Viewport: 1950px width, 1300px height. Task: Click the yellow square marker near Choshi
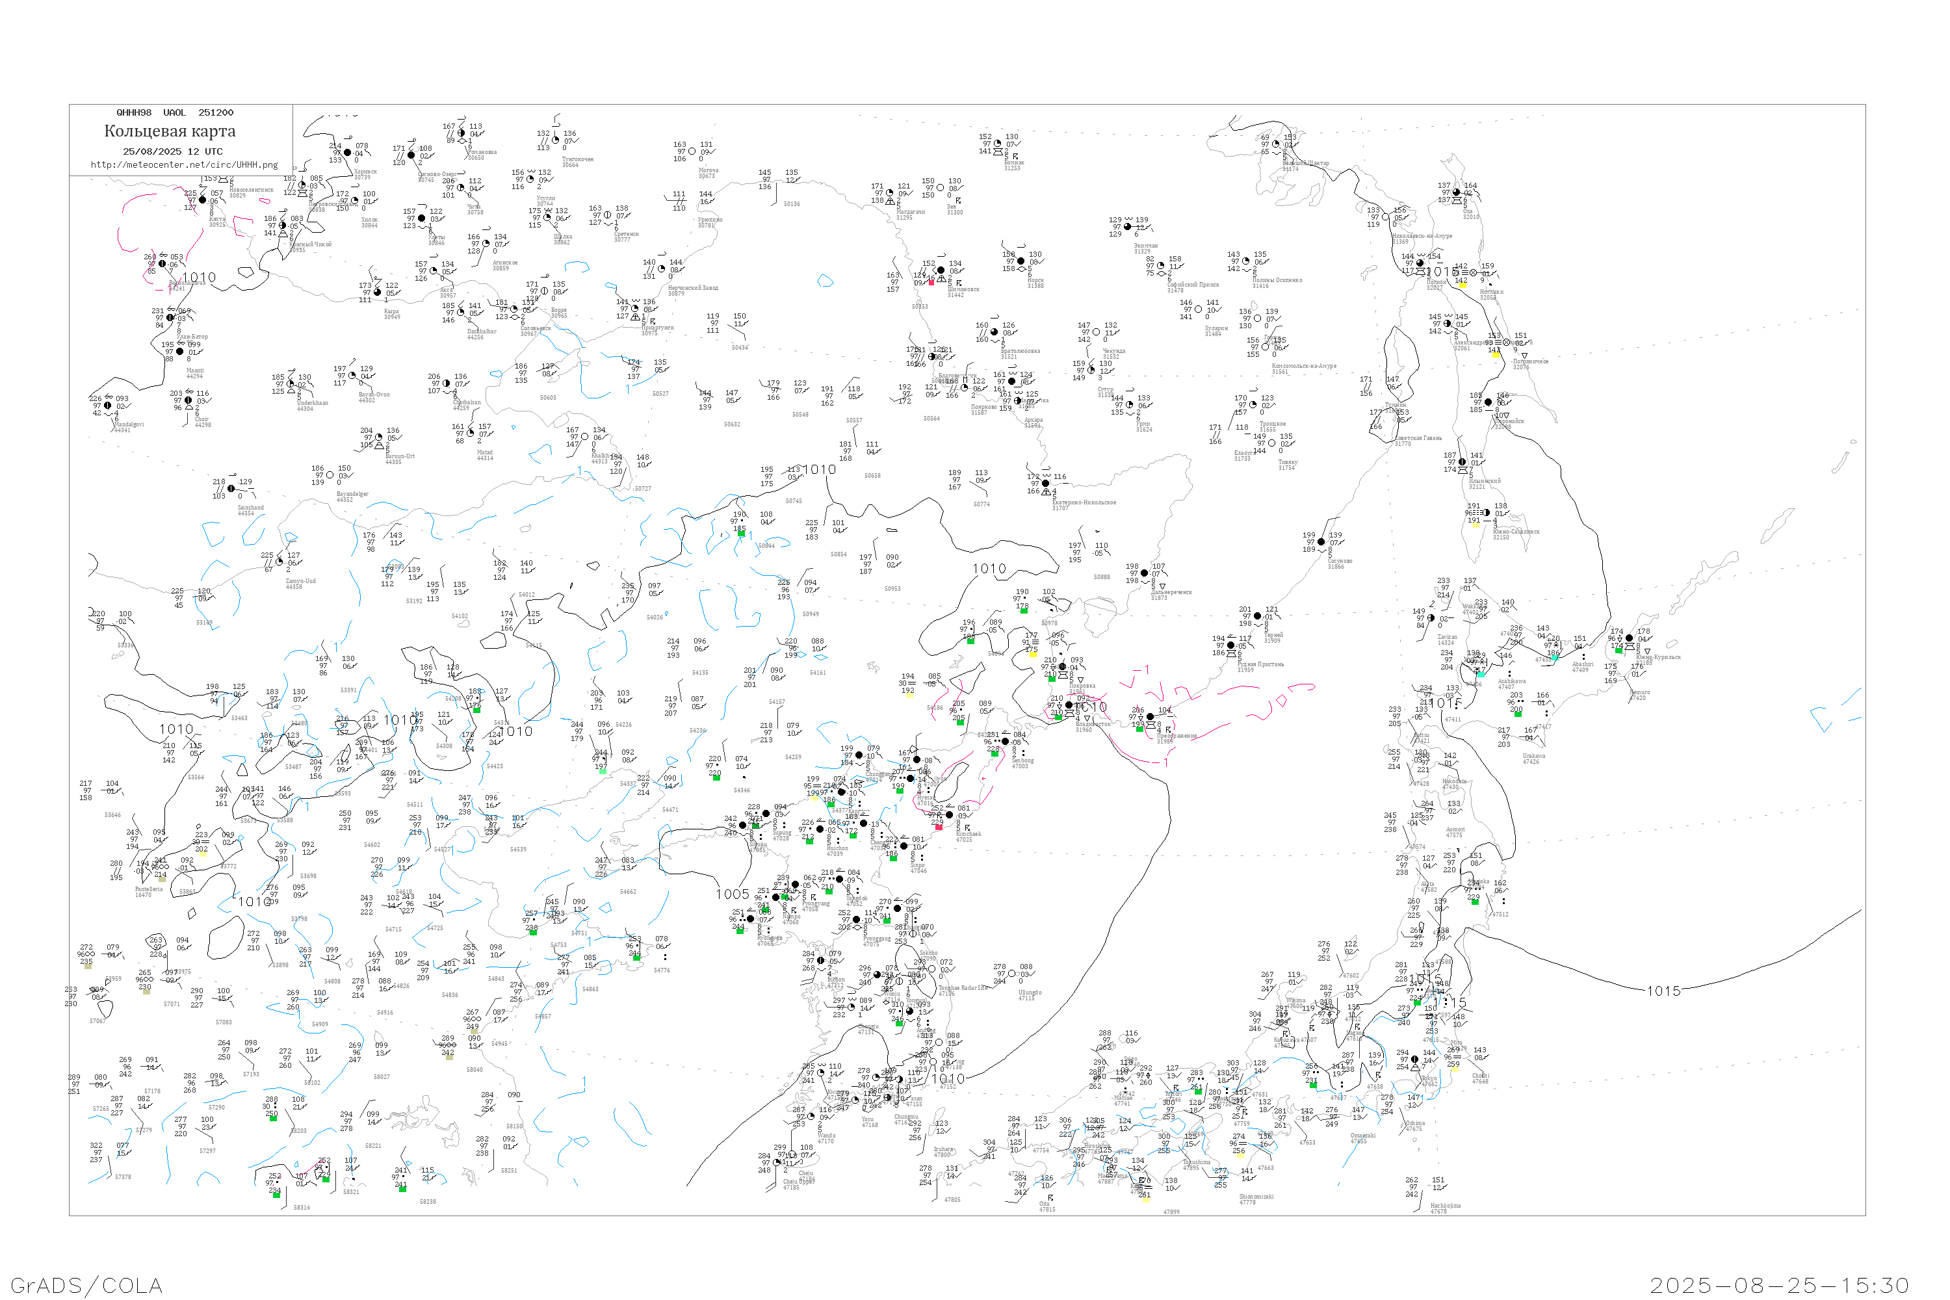pyautogui.click(x=1454, y=1069)
